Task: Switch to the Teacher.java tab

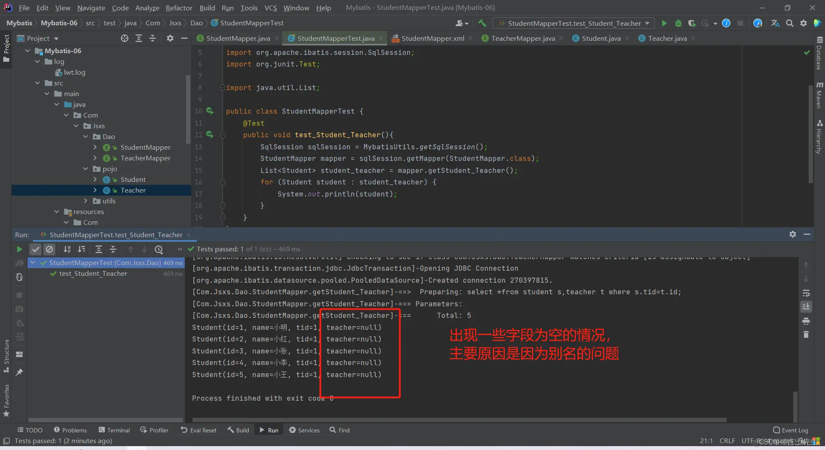Action: click(x=667, y=38)
